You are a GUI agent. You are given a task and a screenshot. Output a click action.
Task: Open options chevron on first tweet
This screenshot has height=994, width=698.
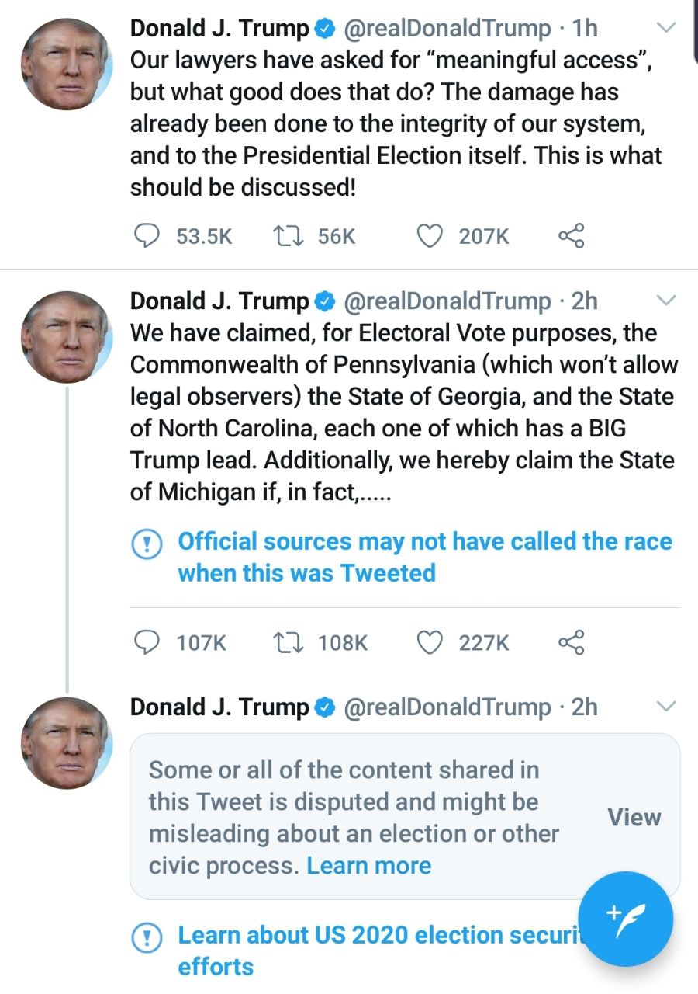666,29
